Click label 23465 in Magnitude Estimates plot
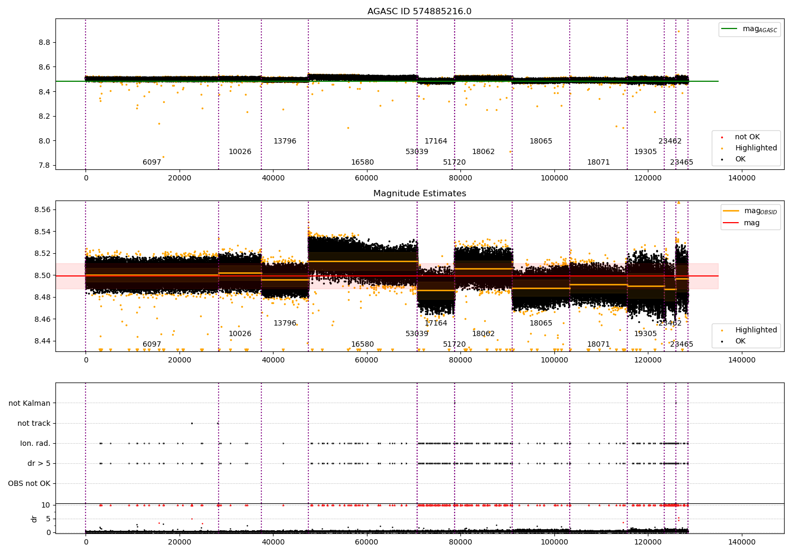 (x=681, y=345)
